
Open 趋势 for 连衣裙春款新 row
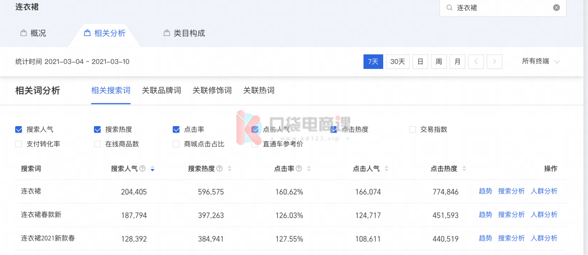click(485, 215)
